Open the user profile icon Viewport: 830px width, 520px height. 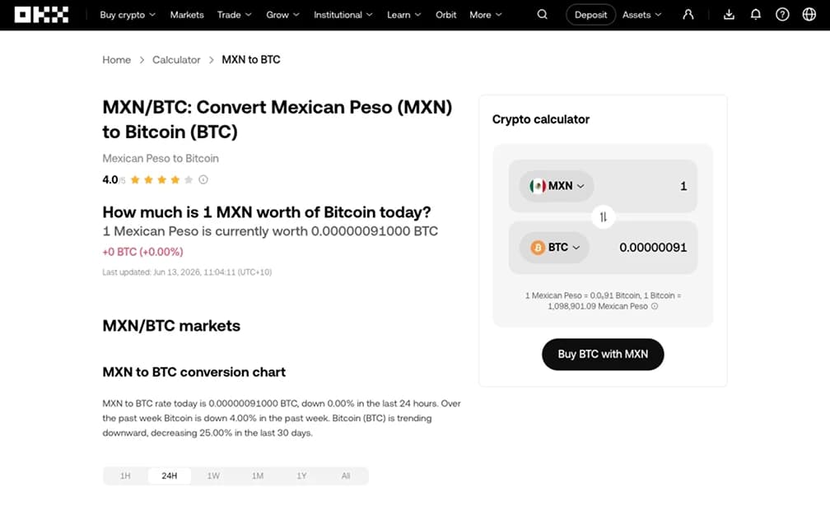coord(688,14)
